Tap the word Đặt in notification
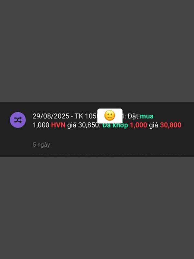The height and width of the screenshot is (259, 194). pyautogui.click(x=133, y=116)
